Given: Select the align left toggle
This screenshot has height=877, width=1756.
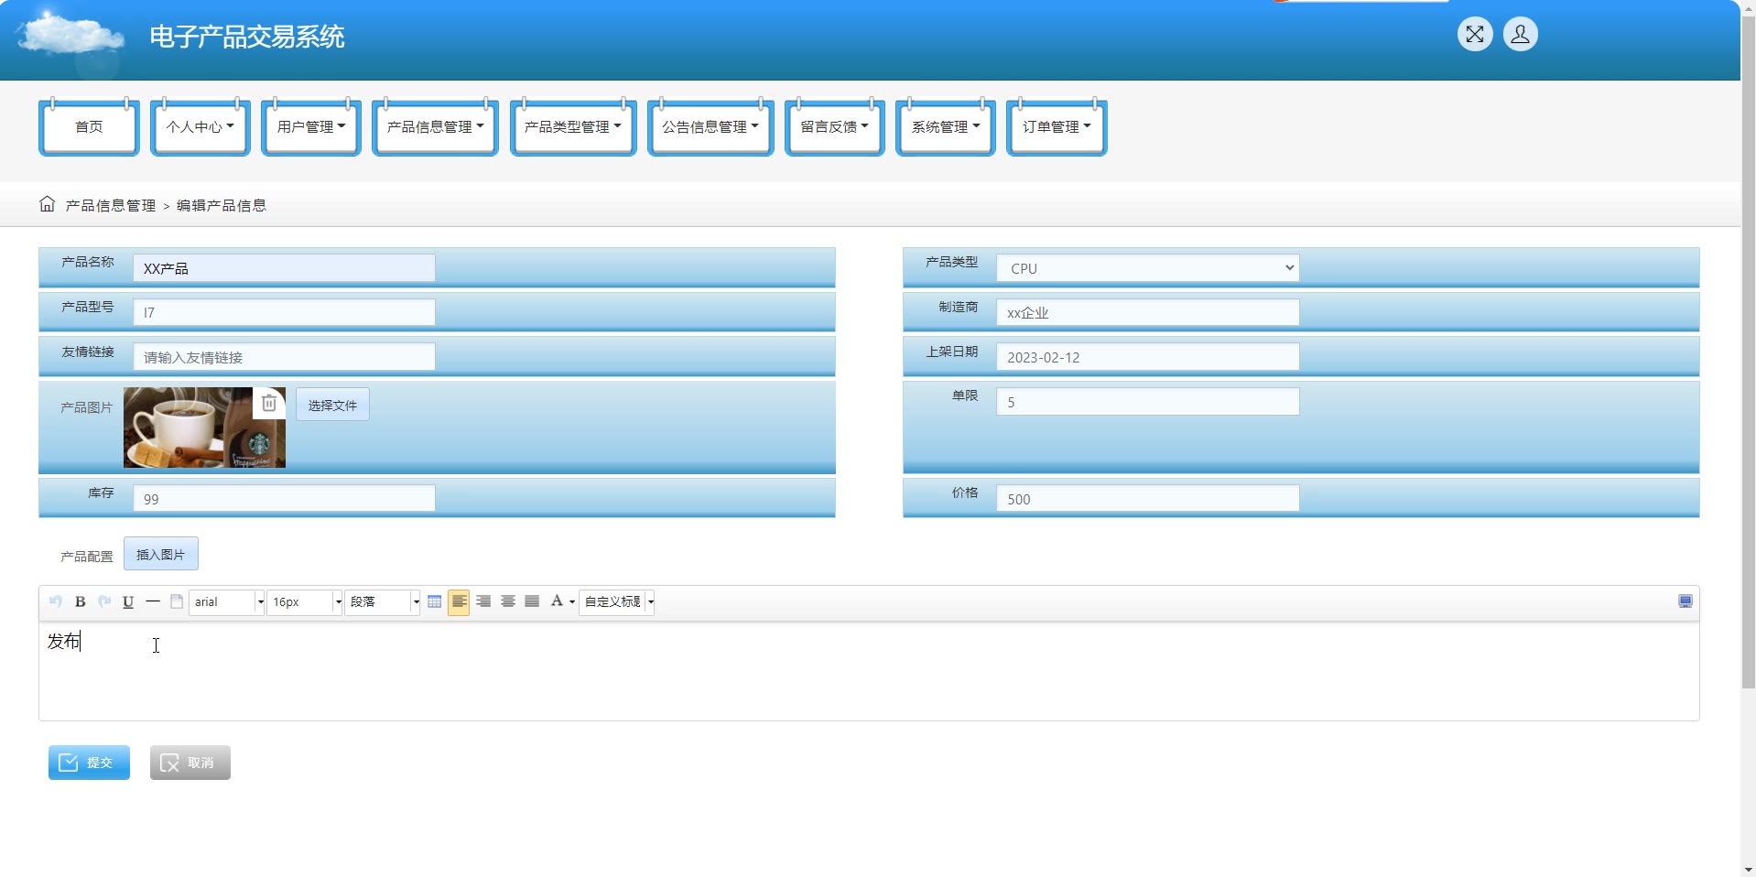Looking at the screenshot, I should [459, 601].
